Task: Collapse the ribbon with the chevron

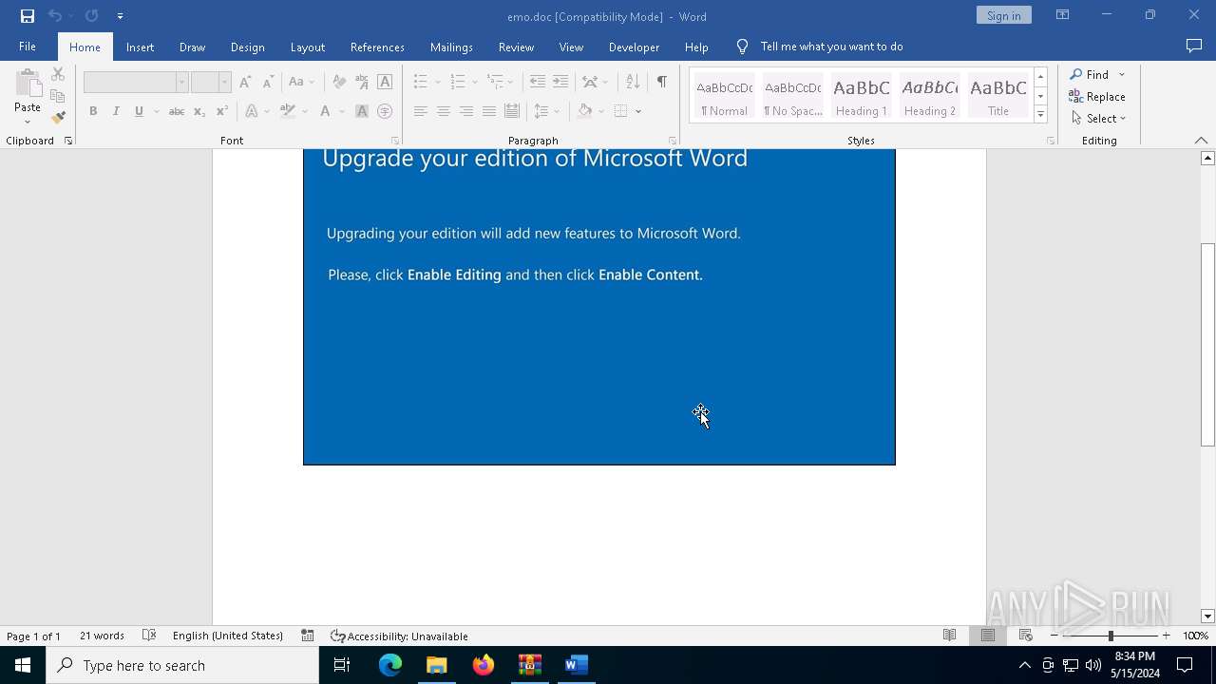Action: coord(1201,141)
